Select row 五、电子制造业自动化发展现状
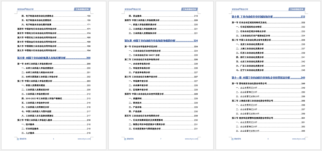This screenshot has width=322, height=151. [x=56, y=20]
